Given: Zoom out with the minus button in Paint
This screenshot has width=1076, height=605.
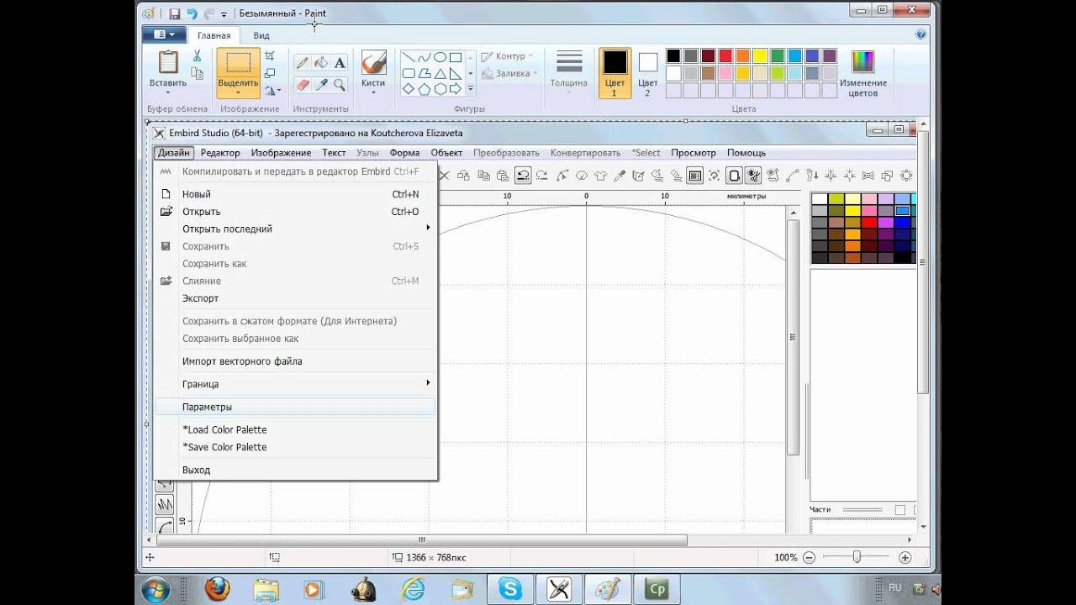Looking at the screenshot, I should point(809,557).
